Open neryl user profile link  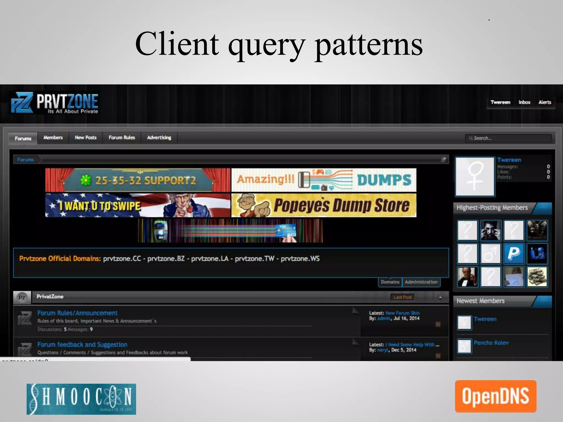383,350
